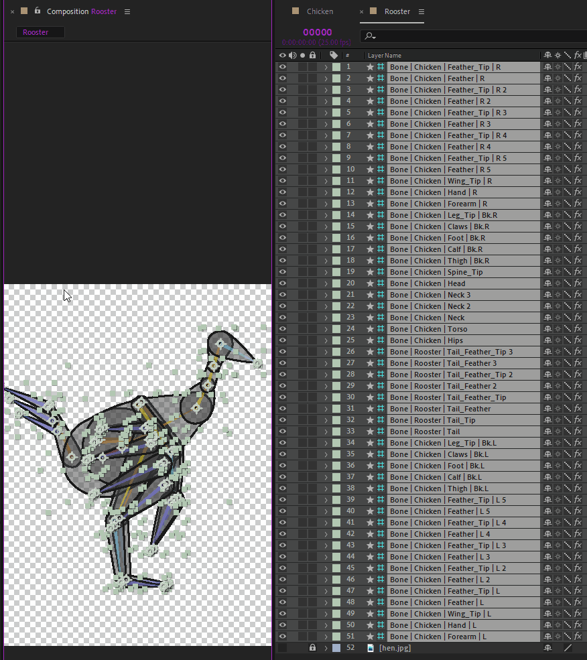Click the label color swatch of layer Spine_Tip
The image size is (587, 660).
pyautogui.click(x=336, y=271)
